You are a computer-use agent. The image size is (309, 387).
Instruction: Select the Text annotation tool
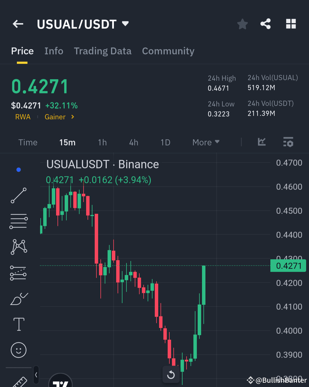[x=19, y=324]
